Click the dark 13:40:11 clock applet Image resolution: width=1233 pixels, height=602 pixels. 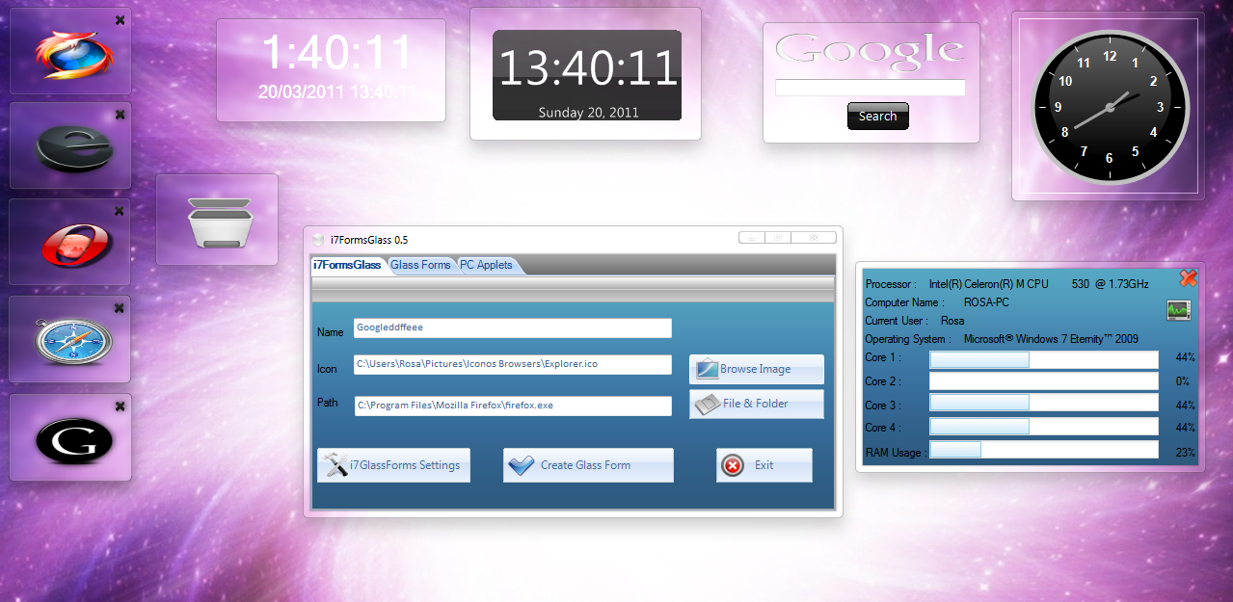coord(587,75)
